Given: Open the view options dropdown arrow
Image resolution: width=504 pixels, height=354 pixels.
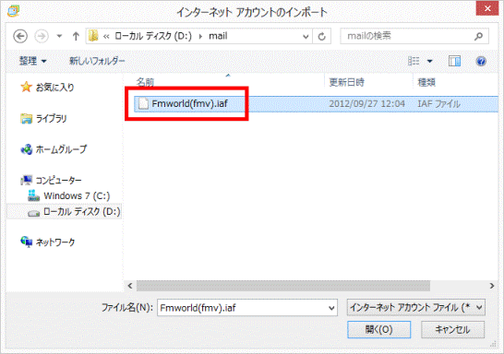Looking at the screenshot, I should pyautogui.click(x=430, y=61).
